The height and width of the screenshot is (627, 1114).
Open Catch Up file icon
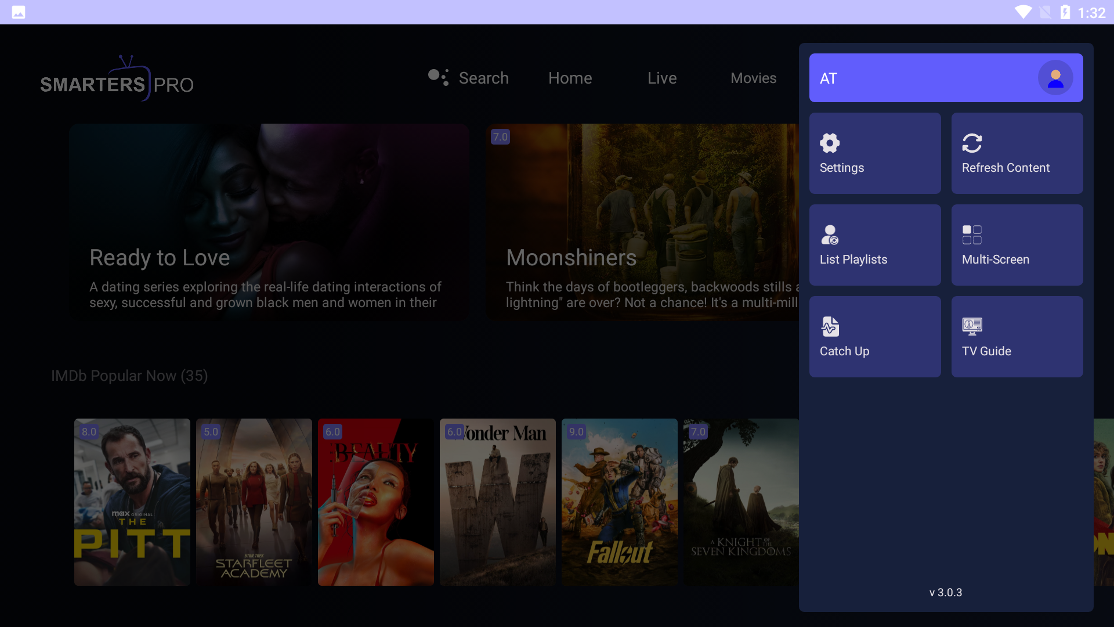click(830, 326)
